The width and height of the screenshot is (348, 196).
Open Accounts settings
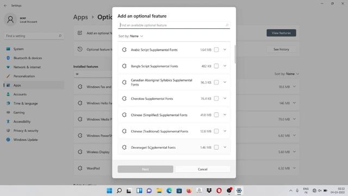pos(34,94)
